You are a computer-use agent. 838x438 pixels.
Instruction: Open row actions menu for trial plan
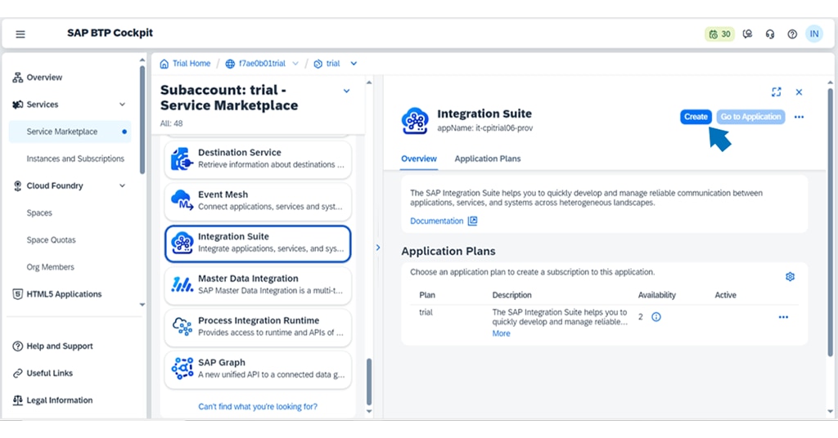click(783, 317)
